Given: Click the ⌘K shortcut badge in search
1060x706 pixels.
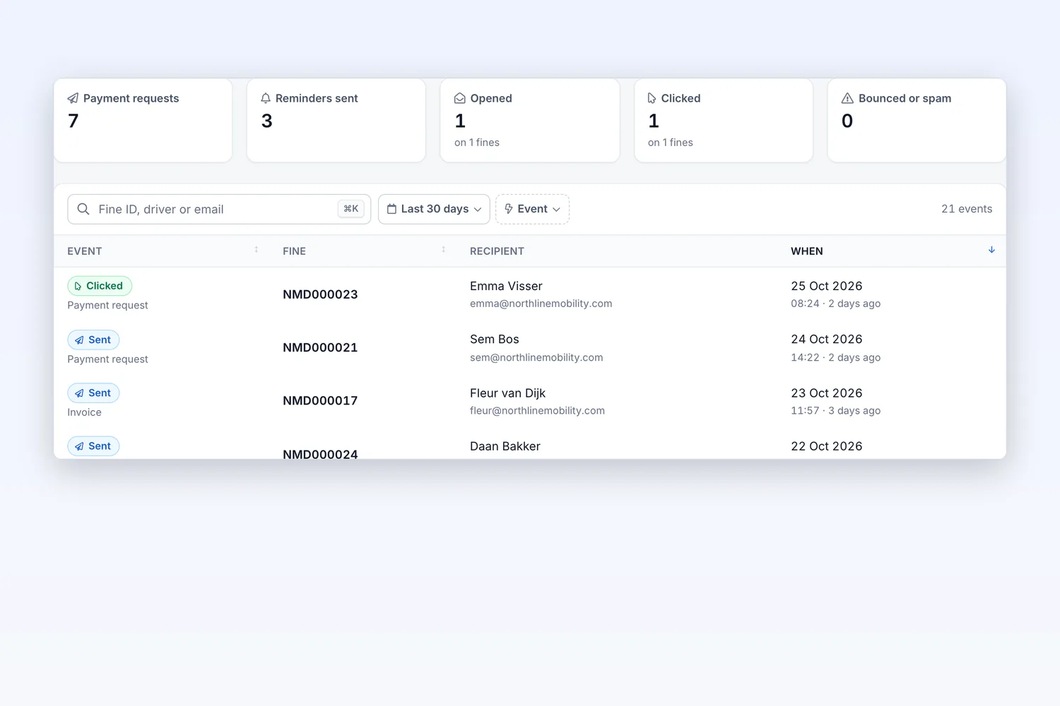Looking at the screenshot, I should tap(351, 209).
